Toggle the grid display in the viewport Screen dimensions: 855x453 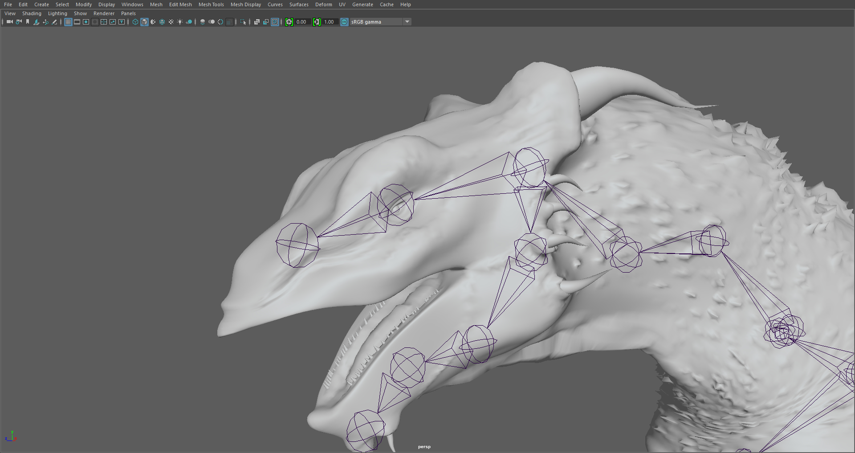68,21
